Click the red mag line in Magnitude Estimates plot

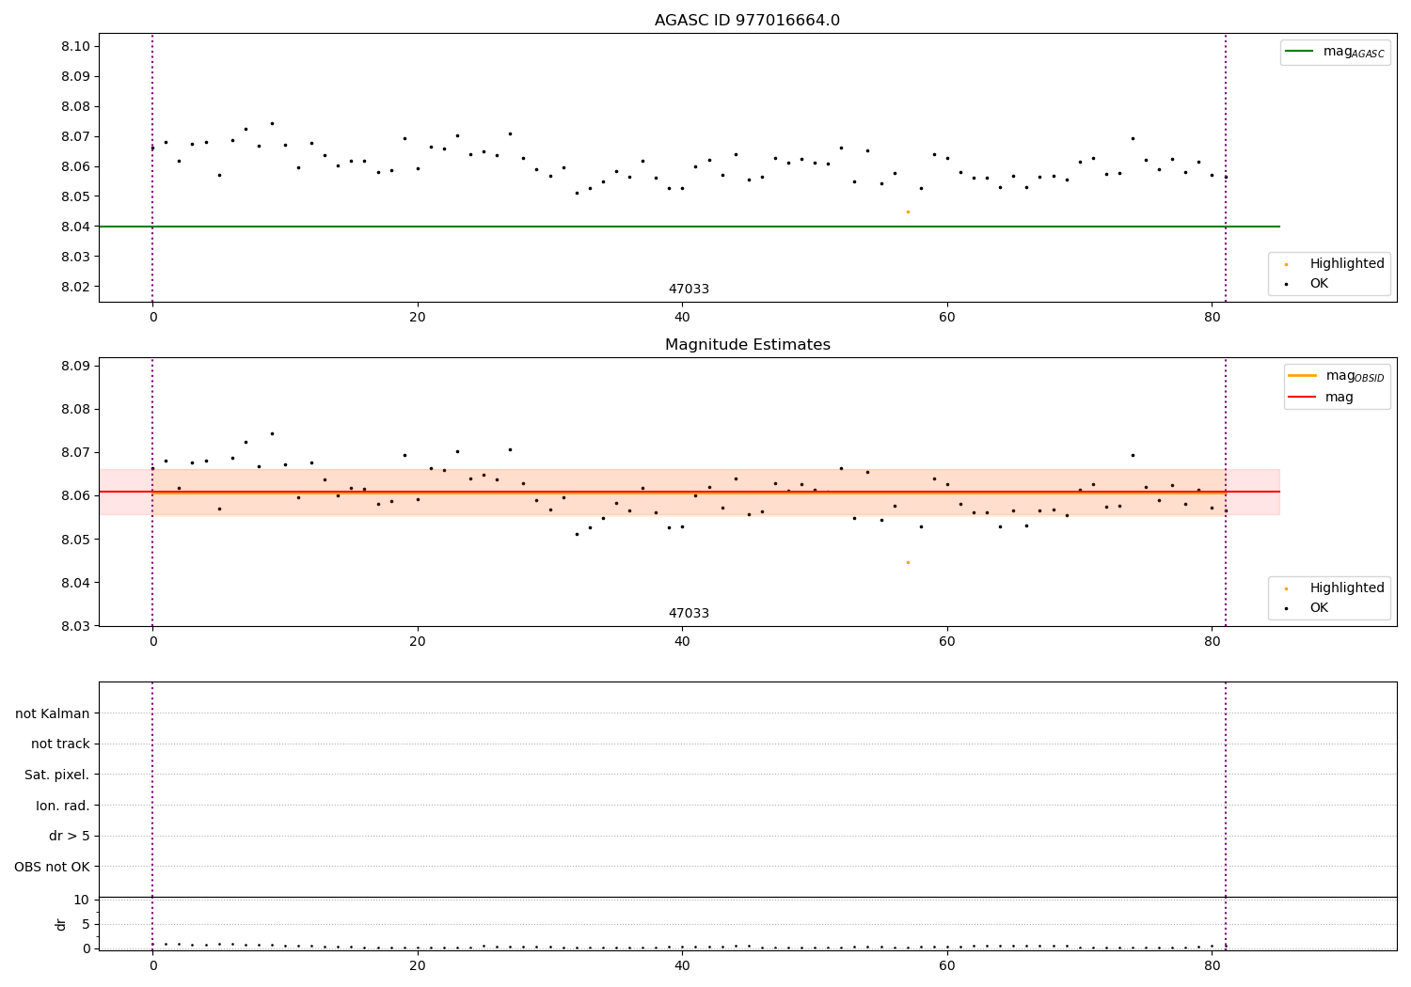pos(690,492)
